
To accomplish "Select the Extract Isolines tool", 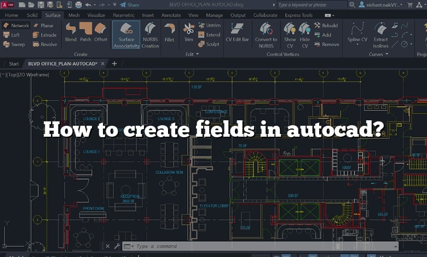I will click(380, 32).
